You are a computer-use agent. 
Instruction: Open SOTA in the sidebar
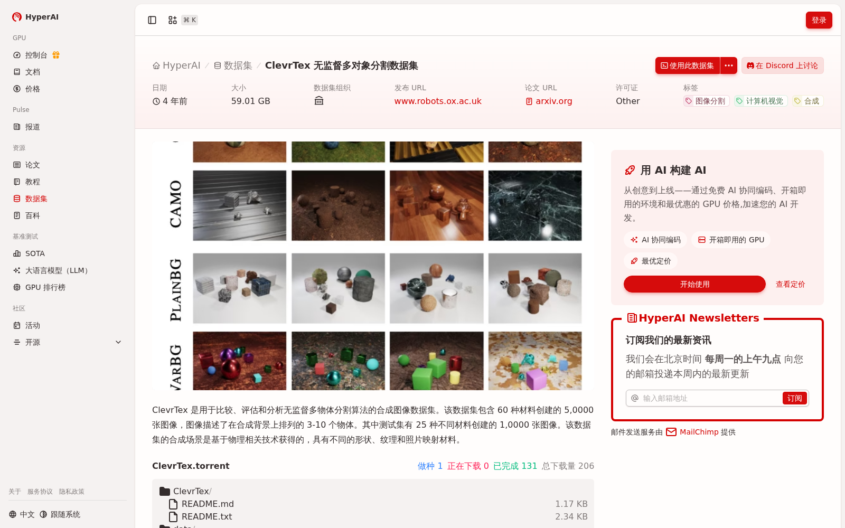tap(35, 253)
